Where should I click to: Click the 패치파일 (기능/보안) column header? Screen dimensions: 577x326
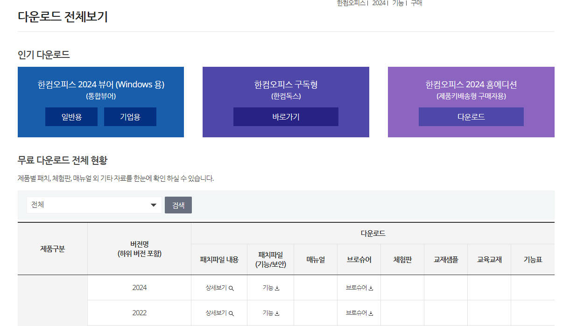[x=271, y=260]
